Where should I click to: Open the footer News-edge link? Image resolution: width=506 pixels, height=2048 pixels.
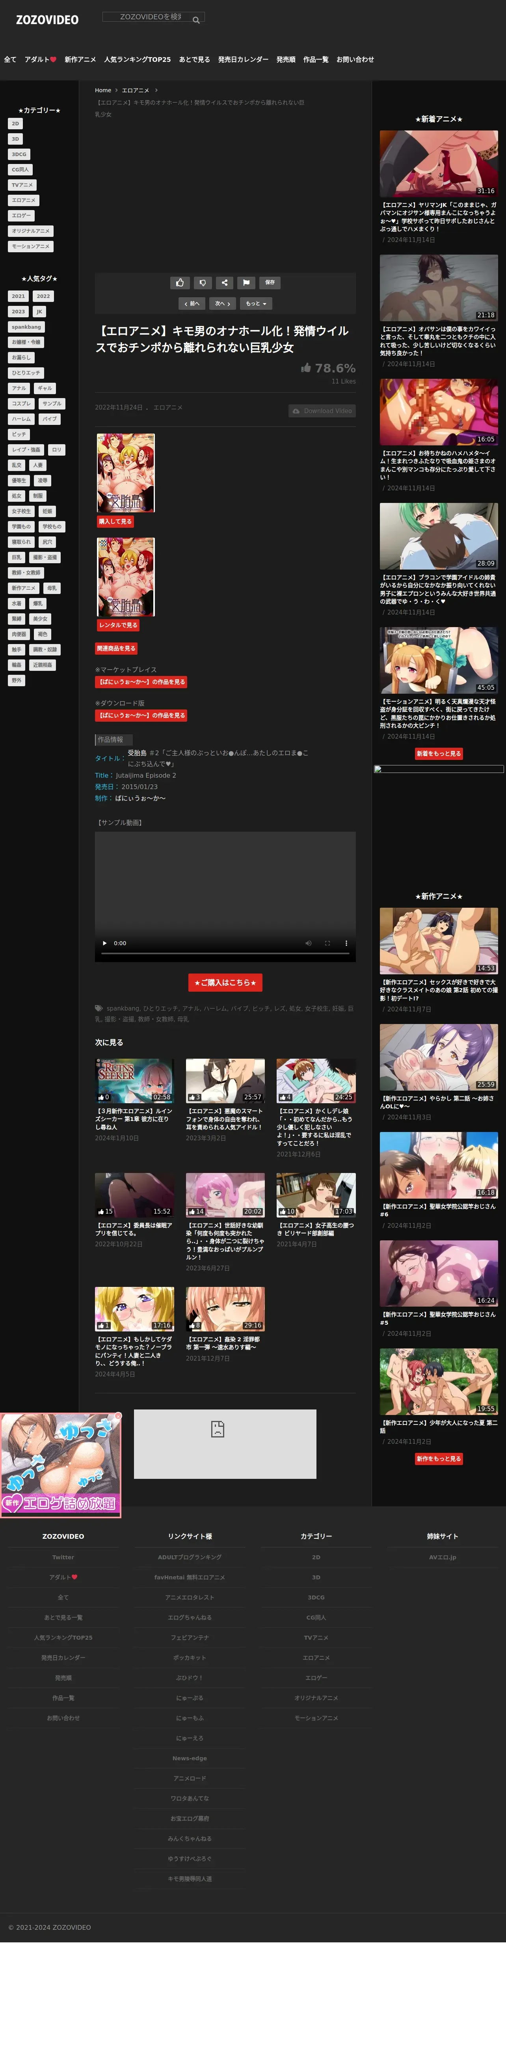coord(190,1758)
